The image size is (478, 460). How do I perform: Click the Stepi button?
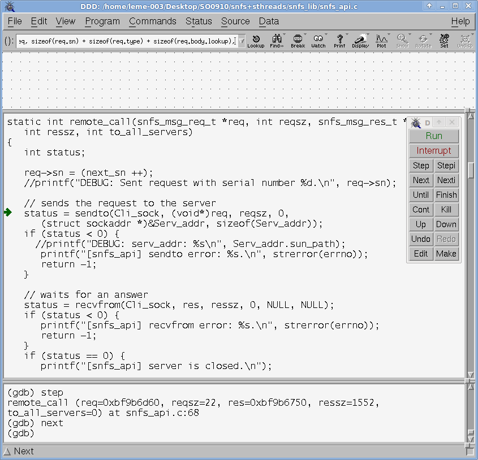click(x=446, y=166)
